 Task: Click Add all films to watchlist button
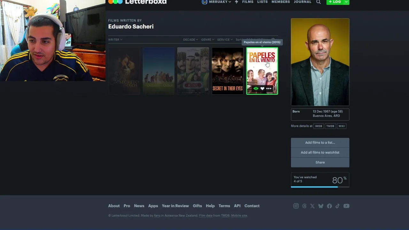coord(320,152)
